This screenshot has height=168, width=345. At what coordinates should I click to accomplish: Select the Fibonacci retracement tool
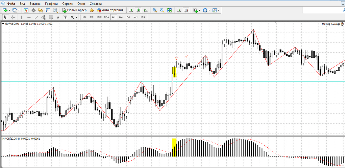[51, 18]
